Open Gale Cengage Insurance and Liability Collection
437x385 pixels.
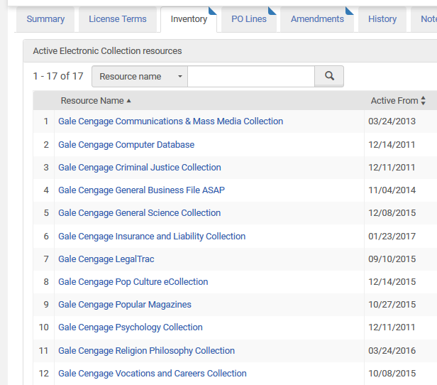click(x=152, y=237)
